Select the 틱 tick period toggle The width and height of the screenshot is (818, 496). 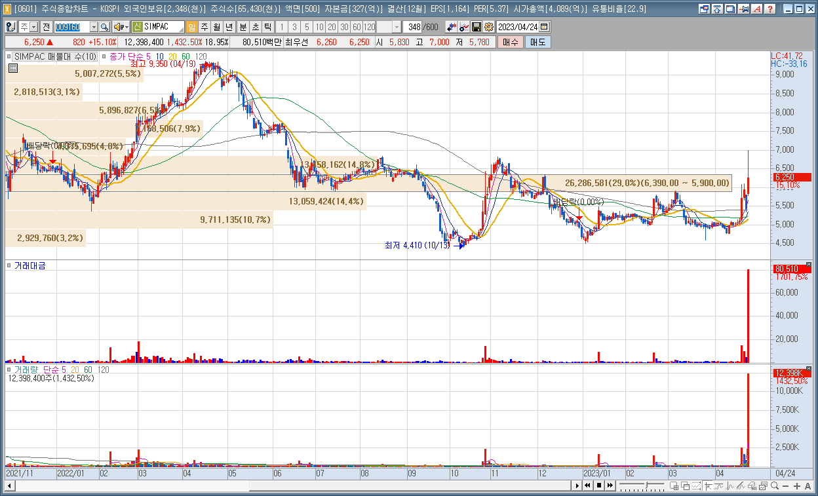click(267, 27)
